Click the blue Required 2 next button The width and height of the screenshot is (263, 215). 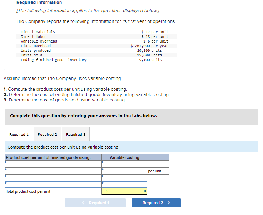156,203
